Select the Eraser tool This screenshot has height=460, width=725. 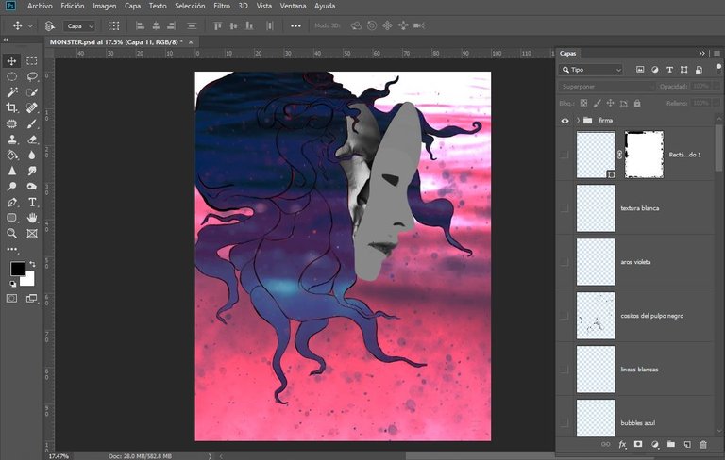pyautogui.click(x=32, y=139)
